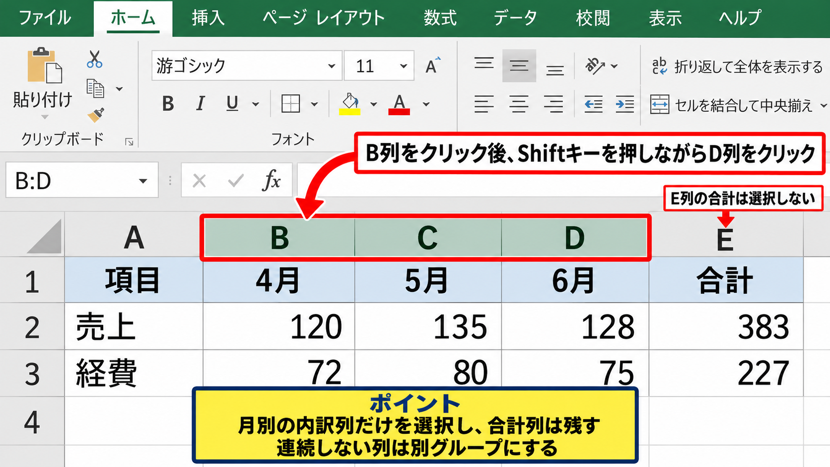Expand the underline style dropdown arrow
The width and height of the screenshot is (830, 467).
(x=256, y=104)
